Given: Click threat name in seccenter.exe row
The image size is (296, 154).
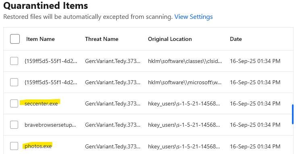Looking at the screenshot, I should (x=113, y=103).
